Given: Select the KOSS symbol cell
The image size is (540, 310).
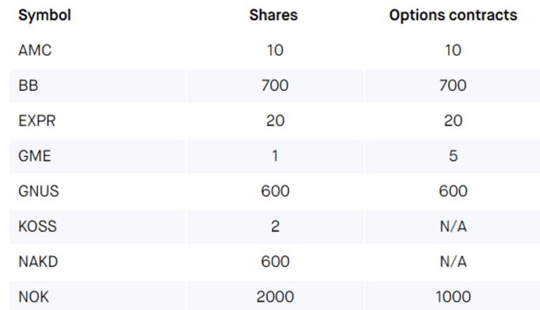Looking at the screenshot, I should [x=38, y=227].
